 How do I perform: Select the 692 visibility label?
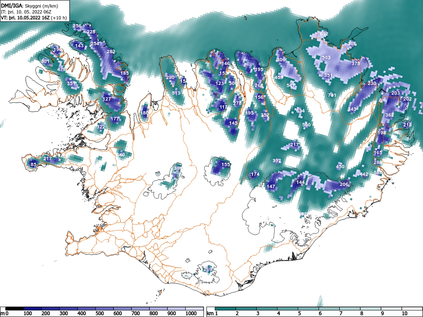click(x=324, y=34)
